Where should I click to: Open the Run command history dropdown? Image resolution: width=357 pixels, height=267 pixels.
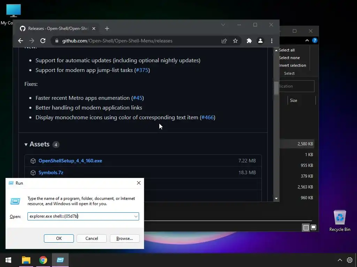pos(136,216)
